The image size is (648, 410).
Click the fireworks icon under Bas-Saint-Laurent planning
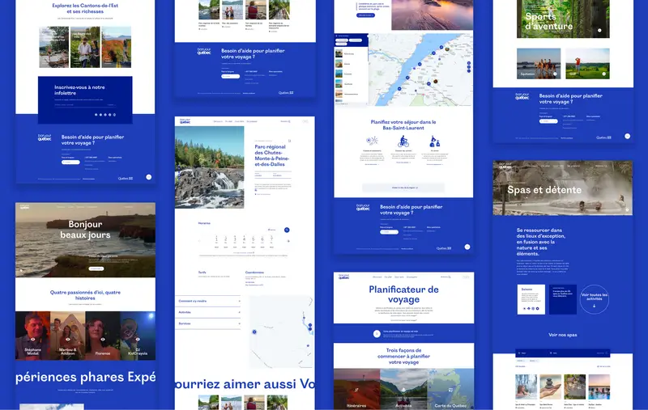(x=372, y=141)
